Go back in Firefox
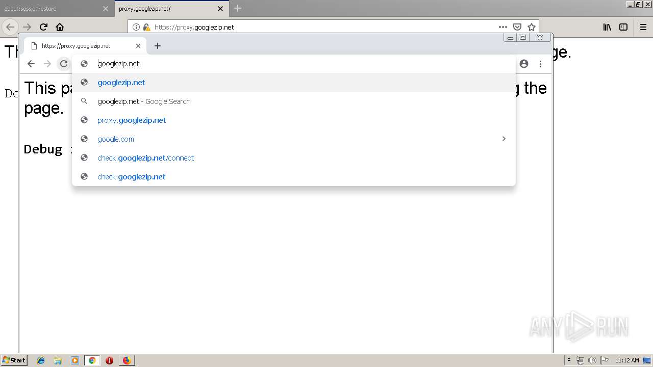This screenshot has height=367, width=653. (10, 27)
